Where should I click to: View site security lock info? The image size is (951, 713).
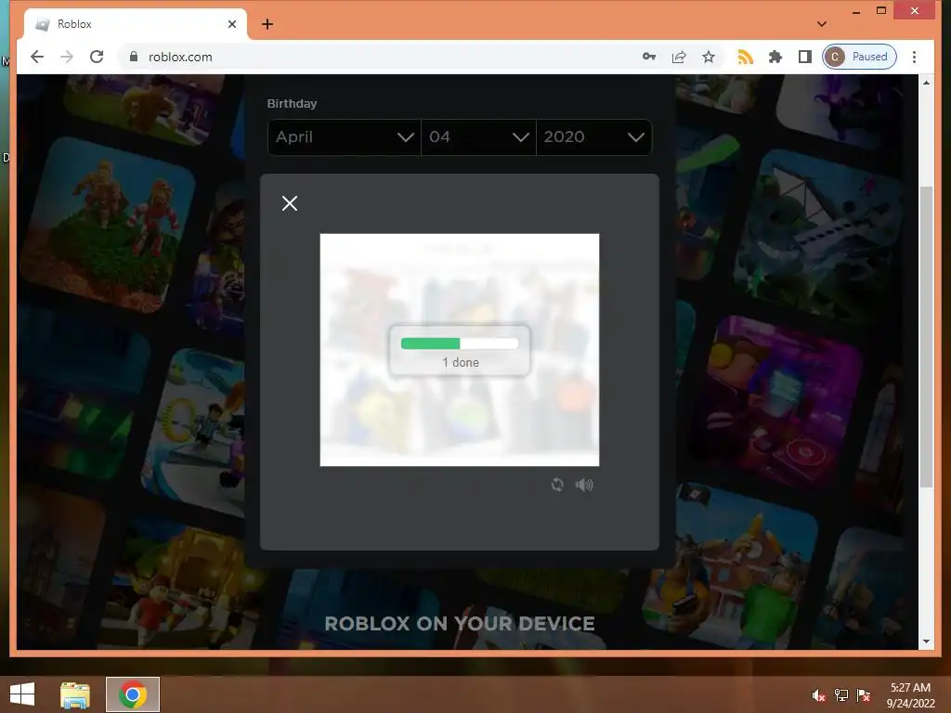[x=134, y=57]
